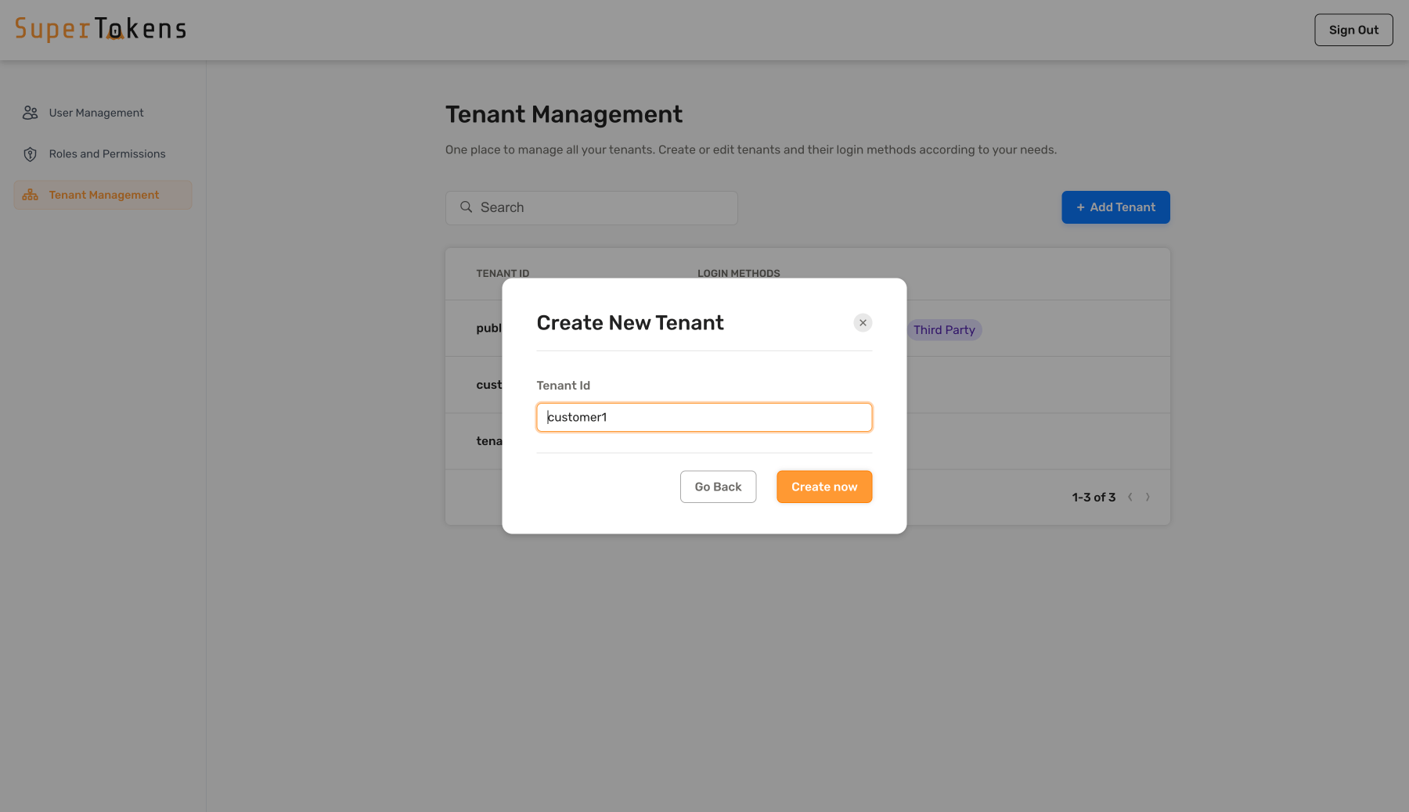Highlight the active Tenant Management entry
Screen dimensions: 1409x812
point(103,194)
